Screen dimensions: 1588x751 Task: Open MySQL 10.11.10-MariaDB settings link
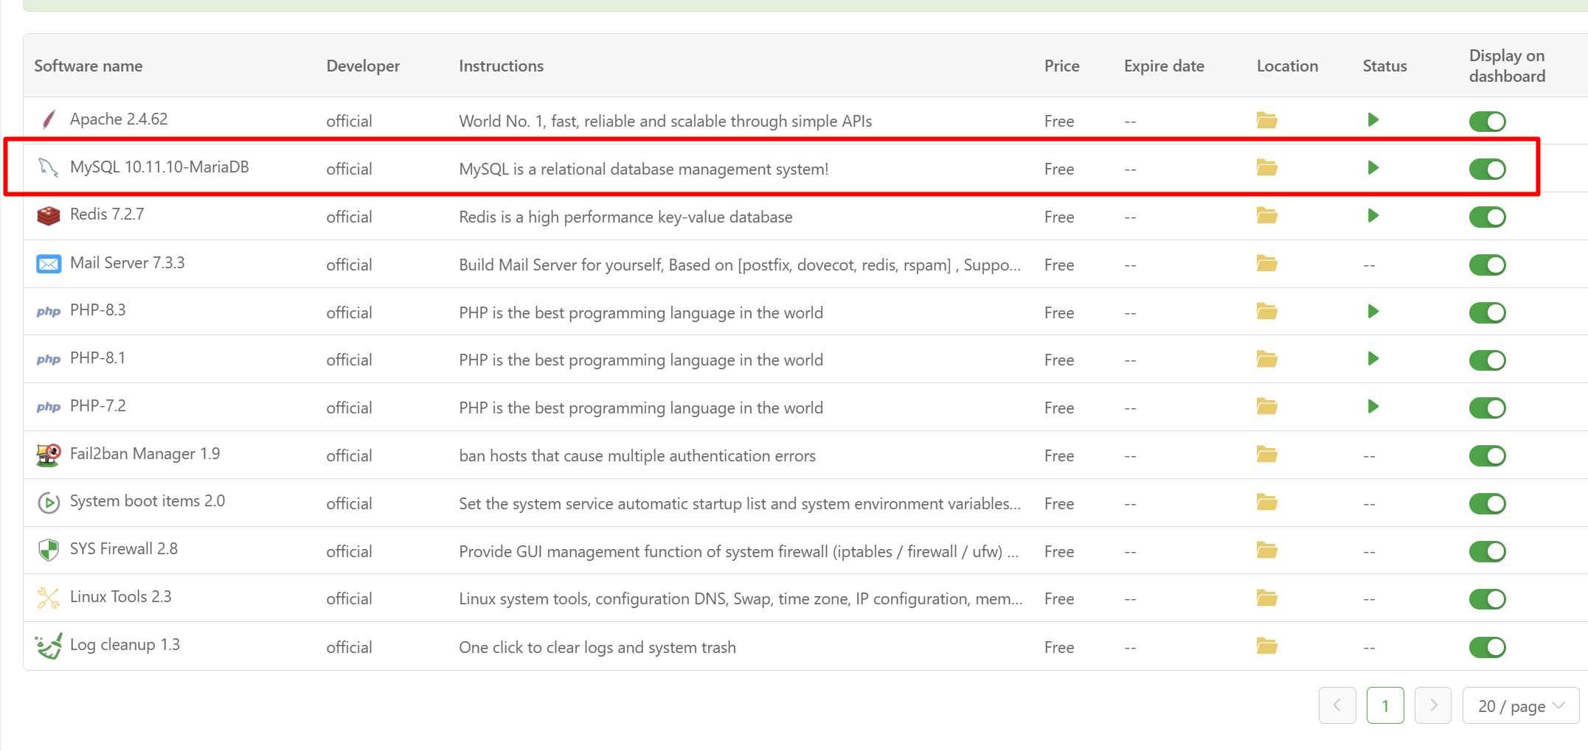(159, 167)
